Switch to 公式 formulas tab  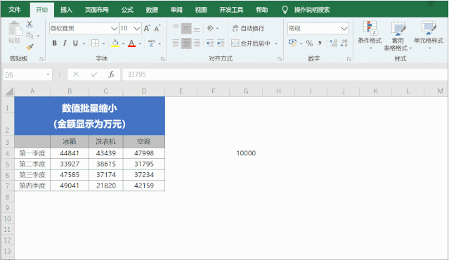[x=127, y=10]
